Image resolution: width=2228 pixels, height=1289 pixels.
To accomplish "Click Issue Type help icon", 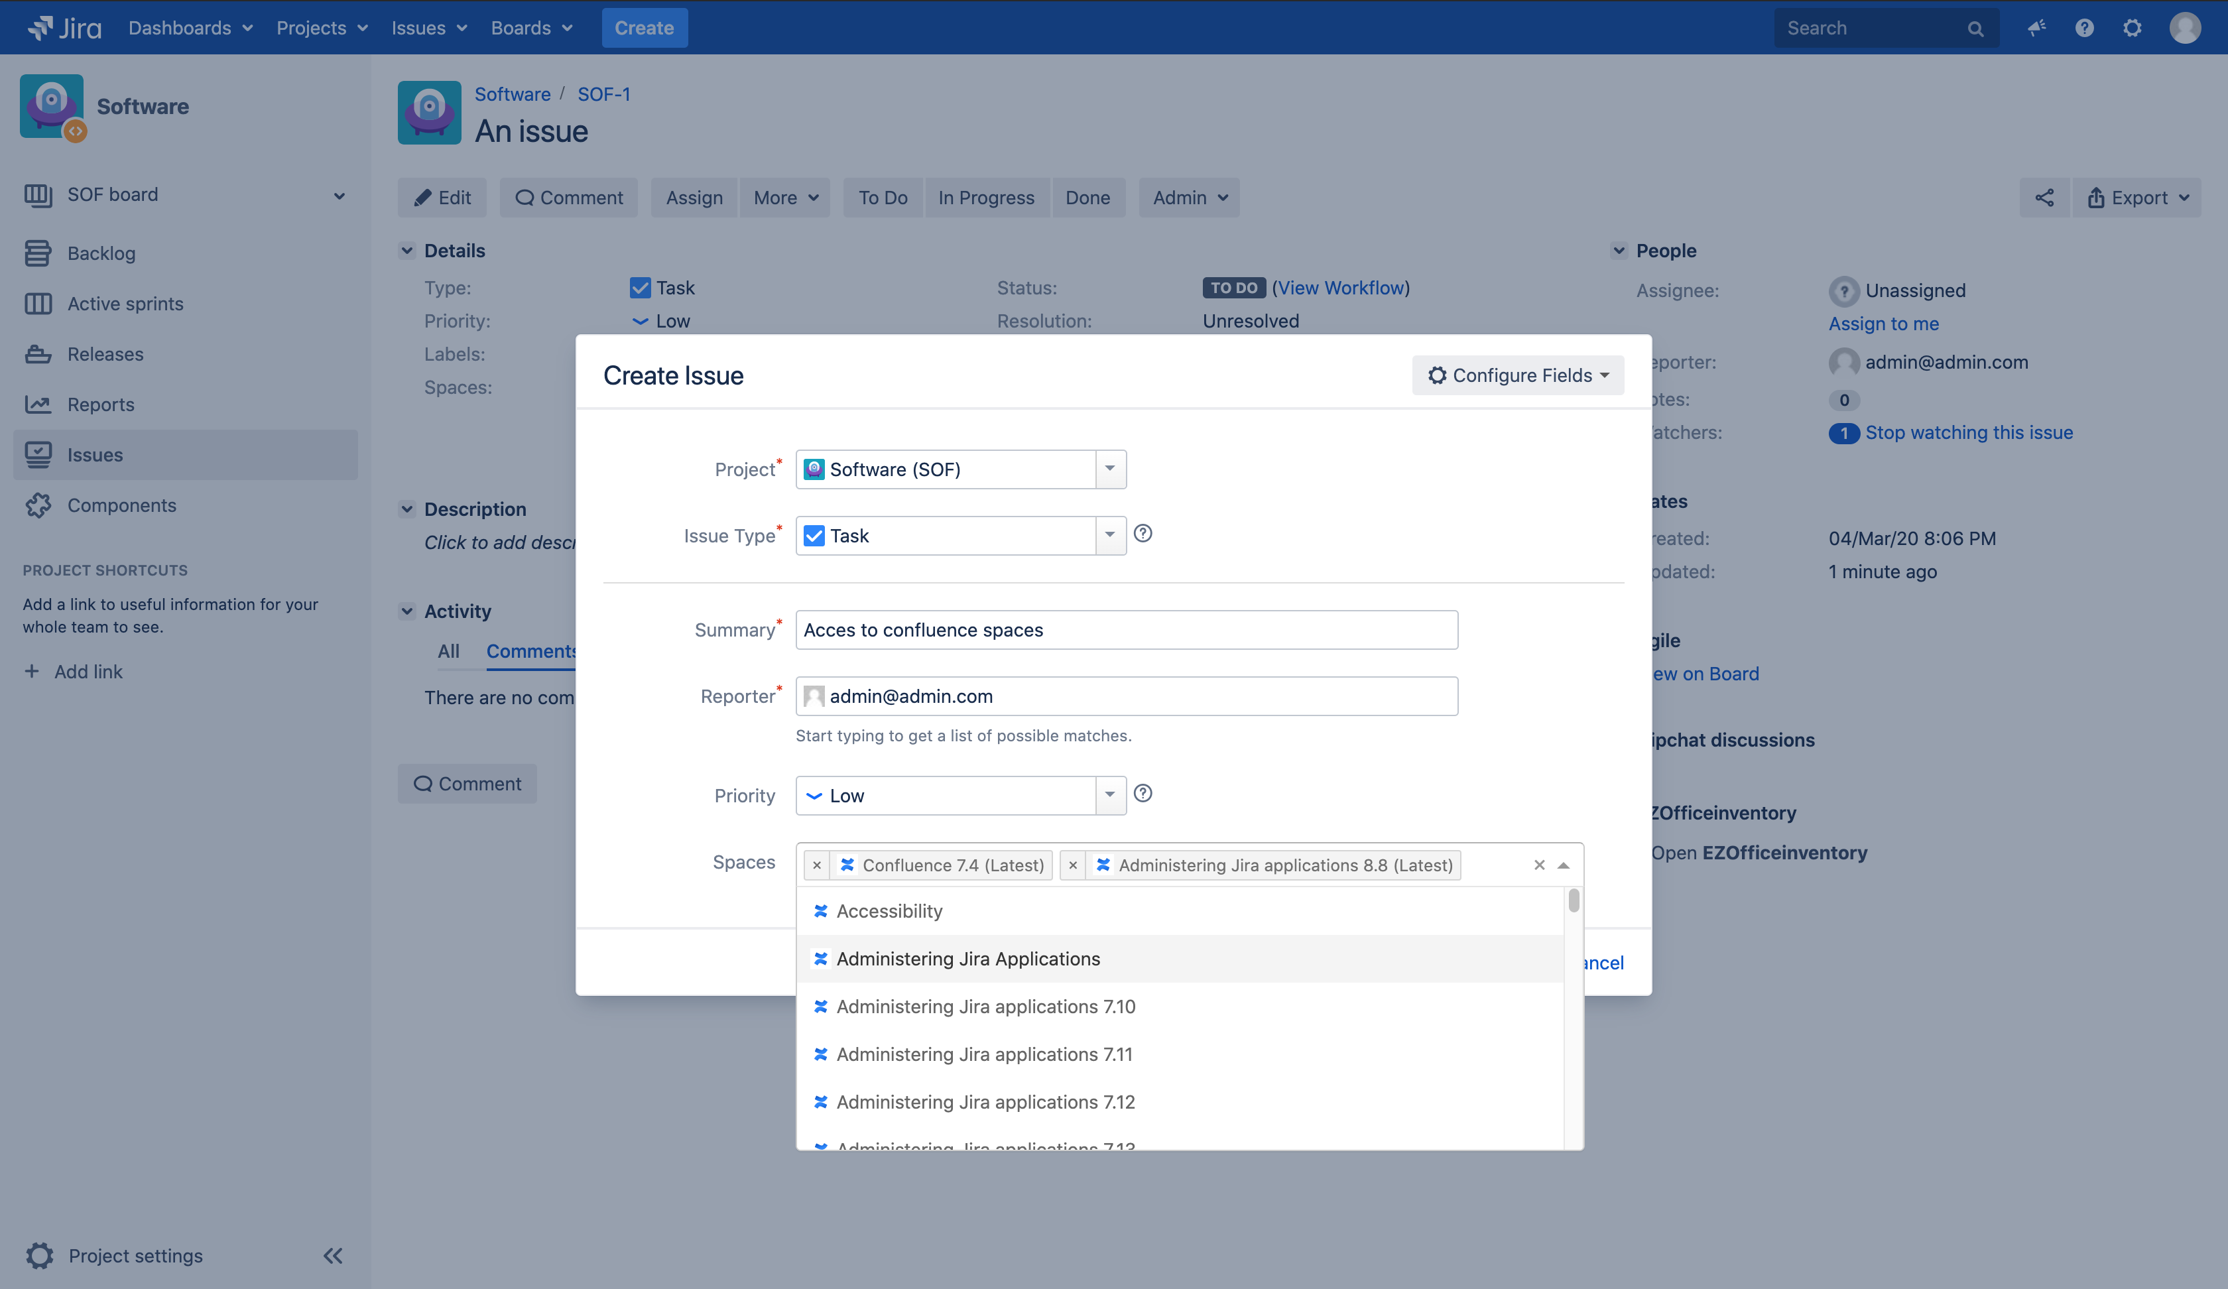I will point(1143,533).
